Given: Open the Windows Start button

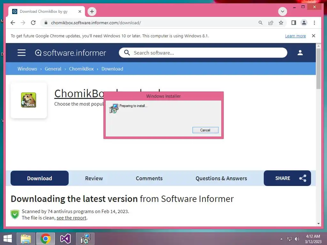Looking at the screenshot, I should click(x=8, y=239).
